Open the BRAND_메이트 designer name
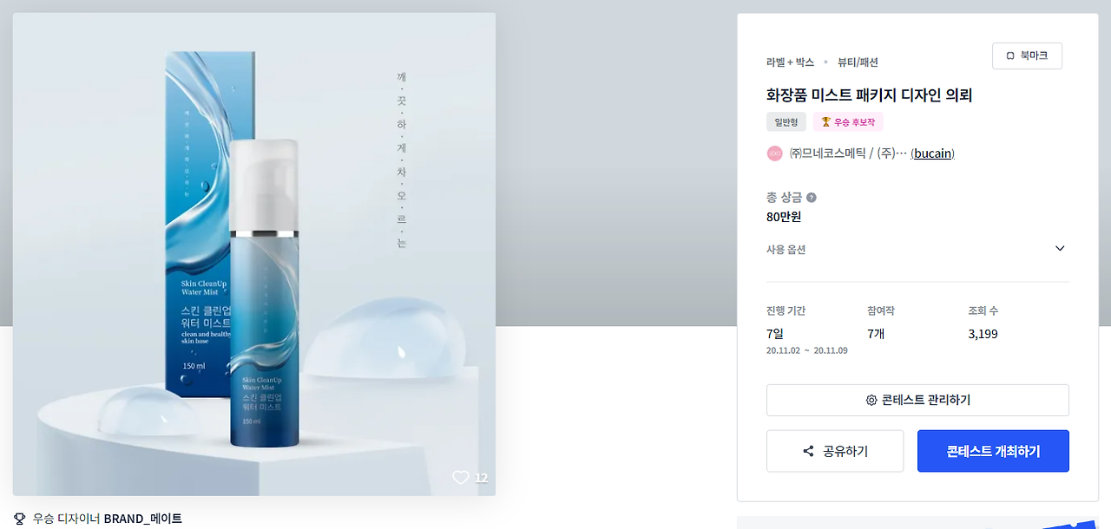 click(143, 519)
